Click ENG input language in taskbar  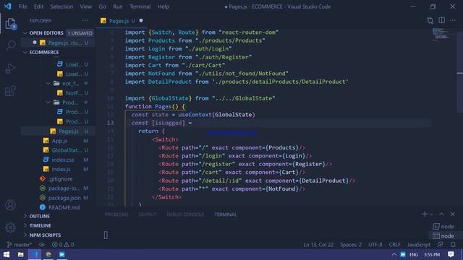[x=413, y=254]
